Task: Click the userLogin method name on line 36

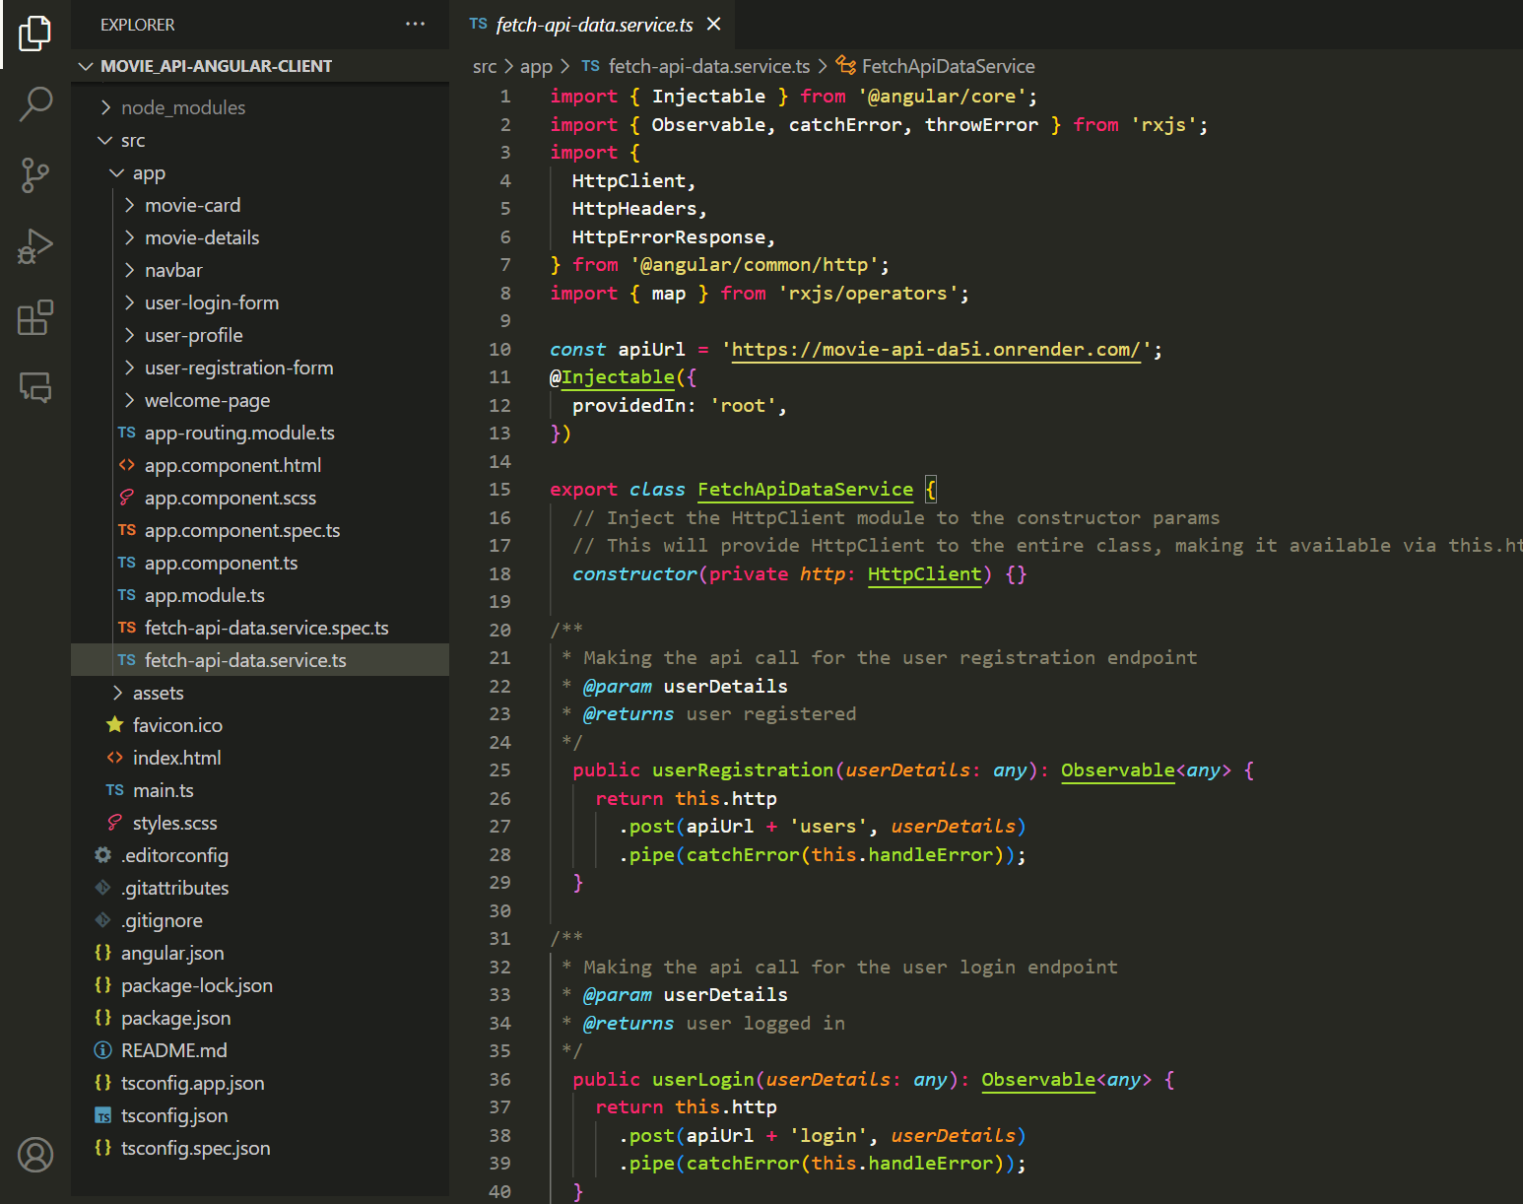Action: 703,1080
